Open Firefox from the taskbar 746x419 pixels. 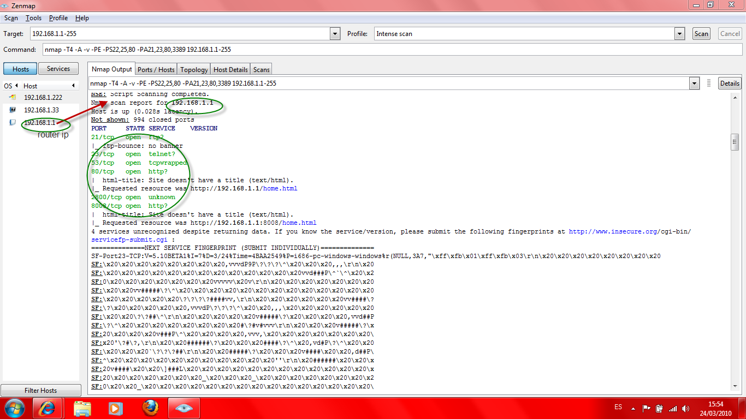(x=150, y=408)
